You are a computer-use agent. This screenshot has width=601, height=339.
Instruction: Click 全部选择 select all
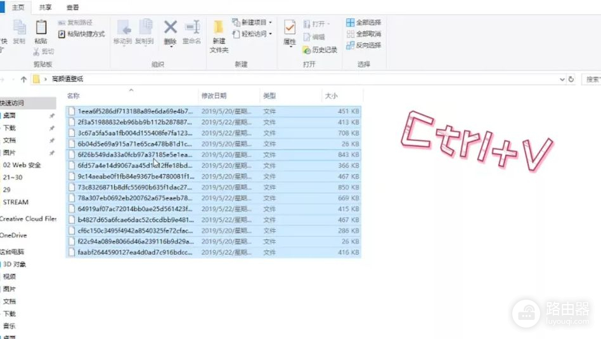pyautogui.click(x=363, y=23)
